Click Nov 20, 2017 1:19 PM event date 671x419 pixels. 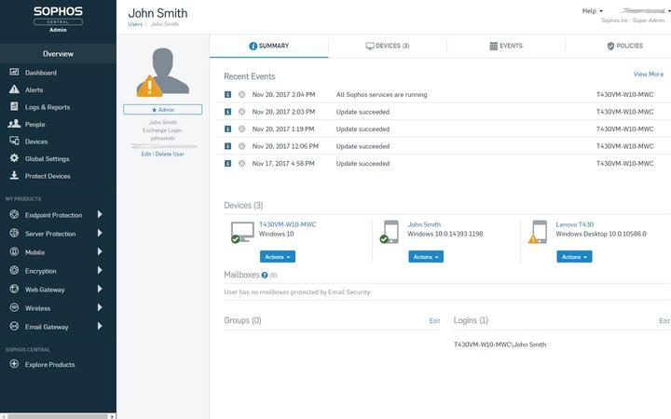(283, 128)
